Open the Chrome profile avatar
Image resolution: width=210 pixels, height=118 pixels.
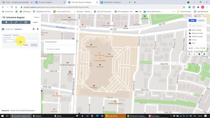203,7
